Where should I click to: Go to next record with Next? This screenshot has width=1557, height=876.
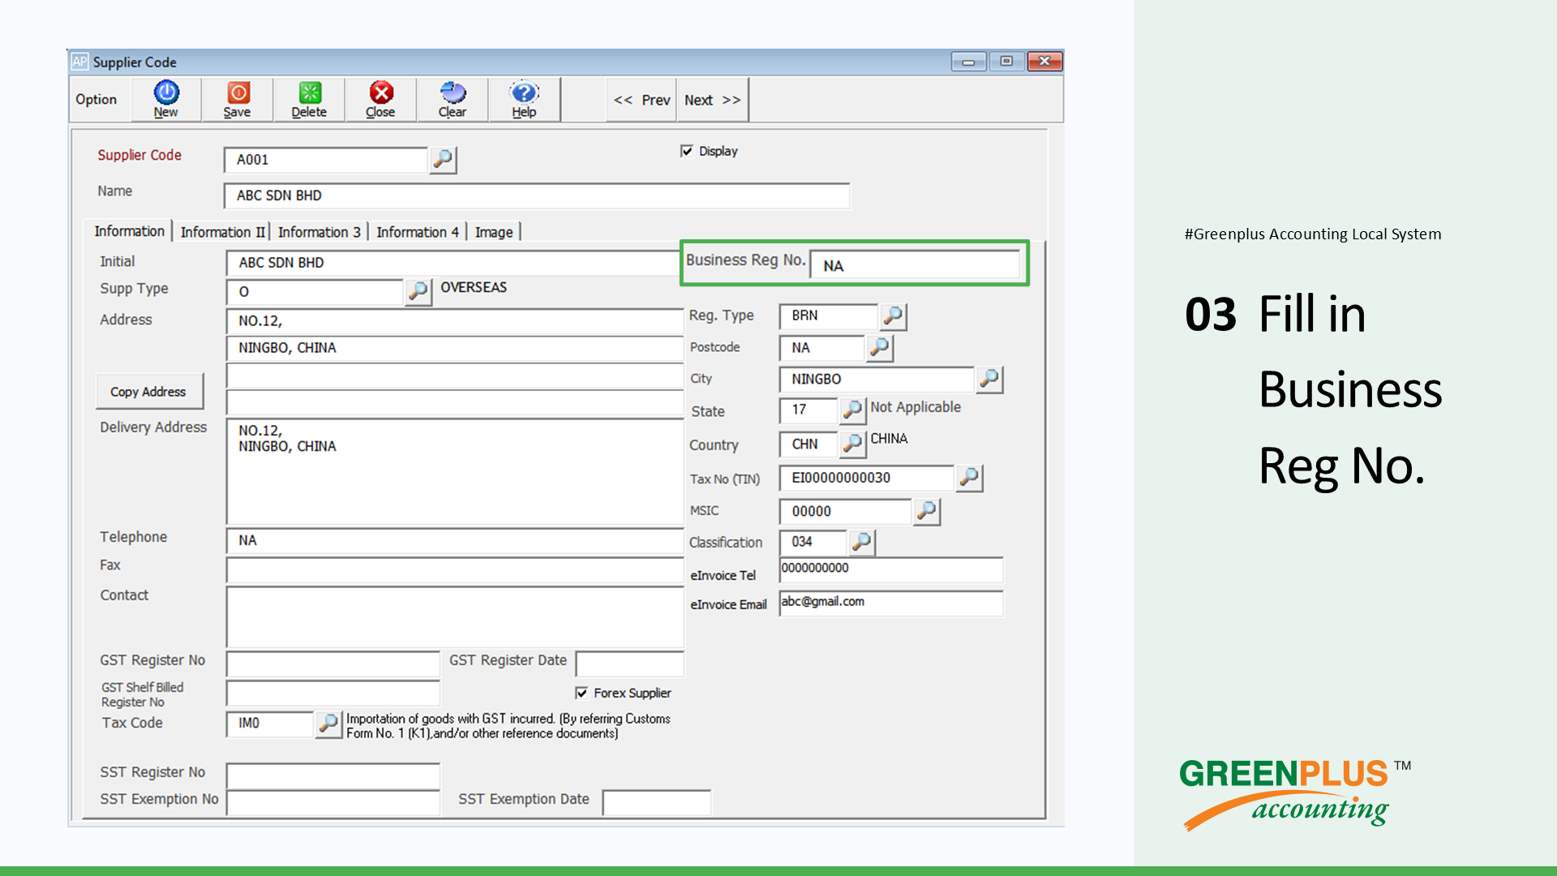pos(712,100)
